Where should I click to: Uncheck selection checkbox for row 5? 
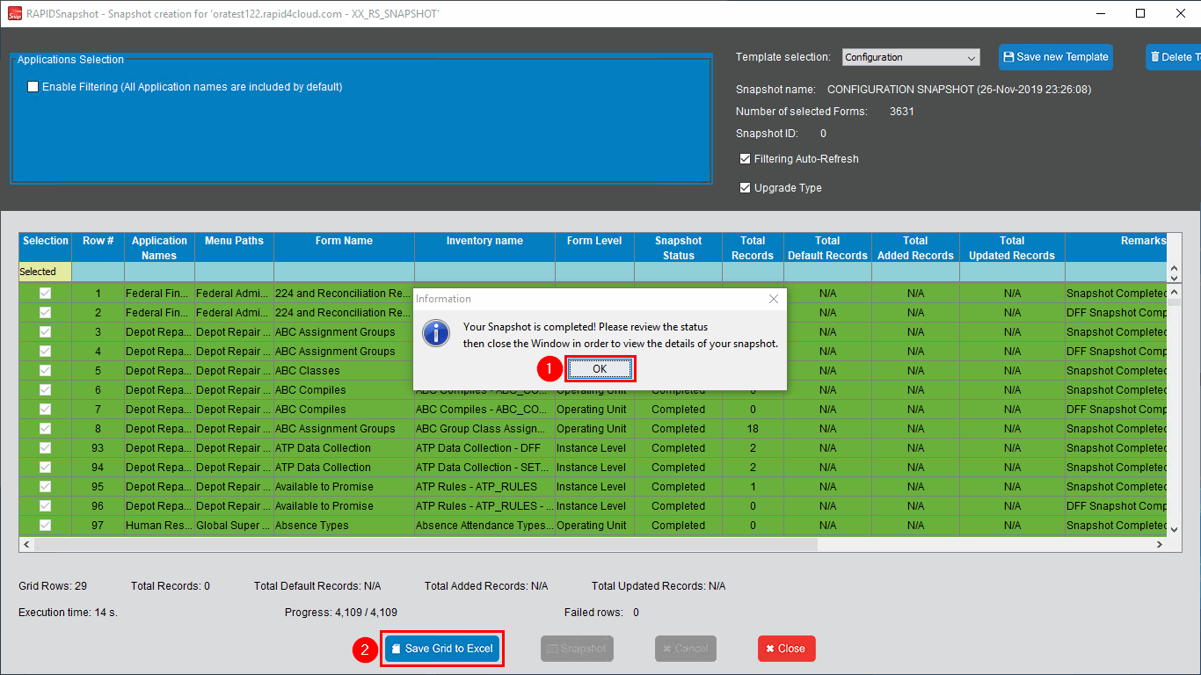pos(45,371)
